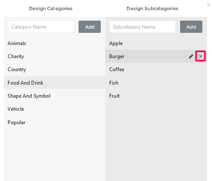Viewport: 212px width, 181px height.
Task: Select the Animals category
Action: (55, 43)
